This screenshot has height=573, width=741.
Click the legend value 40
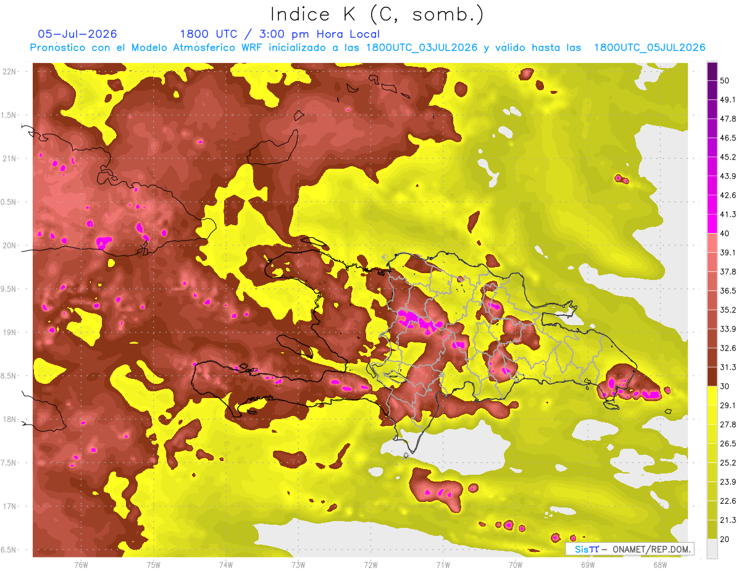click(x=726, y=233)
